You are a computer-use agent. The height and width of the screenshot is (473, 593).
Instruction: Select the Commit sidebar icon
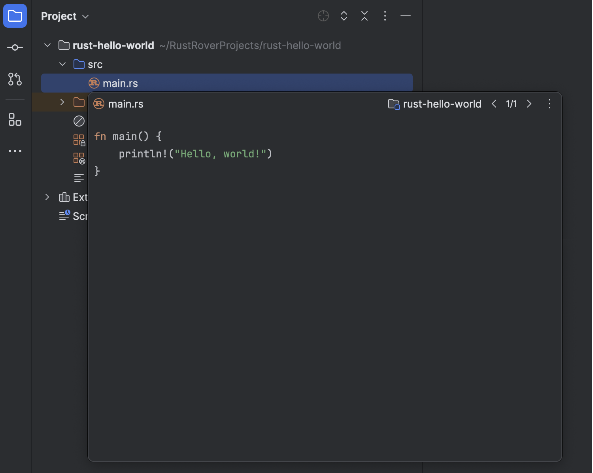(15, 47)
